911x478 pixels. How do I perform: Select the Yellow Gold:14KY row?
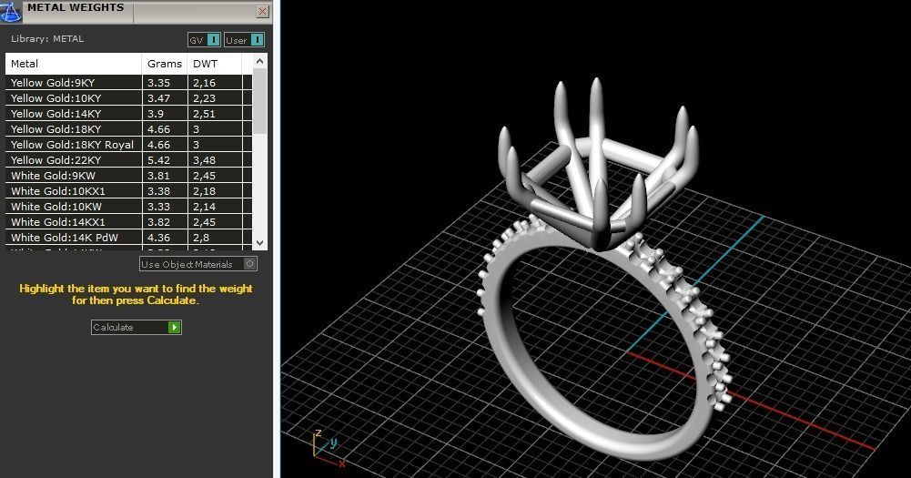point(129,114)
